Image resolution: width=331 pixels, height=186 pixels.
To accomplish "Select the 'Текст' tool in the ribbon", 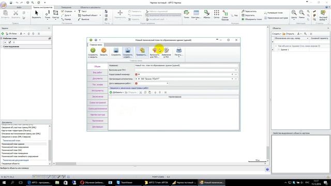I will pyautogui.click(x=83, y=11).
